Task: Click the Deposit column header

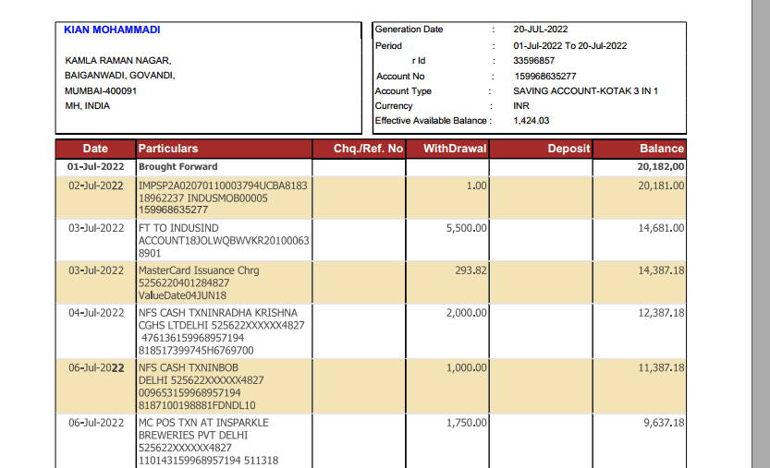Action: click(568, 149)
